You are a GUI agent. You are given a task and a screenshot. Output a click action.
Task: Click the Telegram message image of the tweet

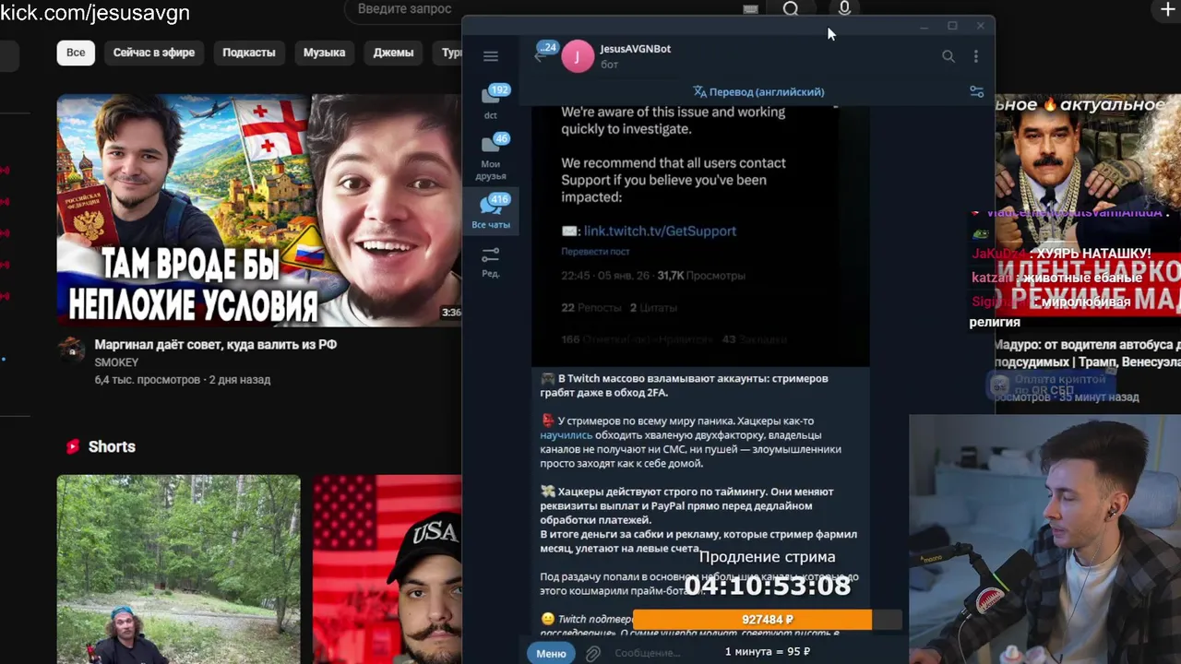click(x=700, y=235)
